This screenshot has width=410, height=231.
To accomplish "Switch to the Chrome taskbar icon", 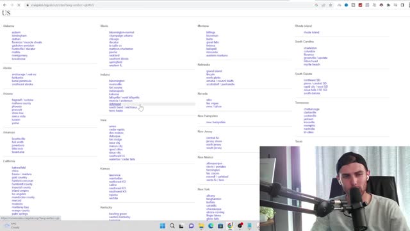I will (230, 226).
